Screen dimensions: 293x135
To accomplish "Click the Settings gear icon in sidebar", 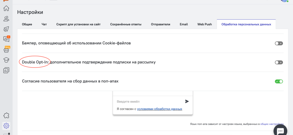I will coord(6,126).
